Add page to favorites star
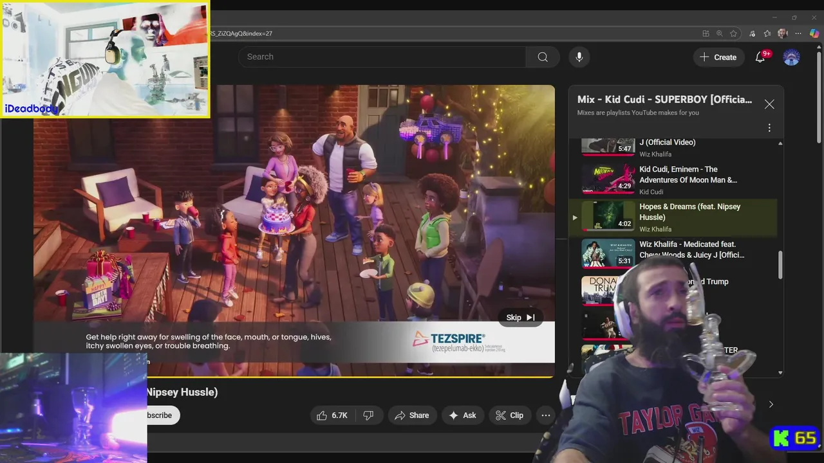This screenshot has width=824, height=463. 733,33
